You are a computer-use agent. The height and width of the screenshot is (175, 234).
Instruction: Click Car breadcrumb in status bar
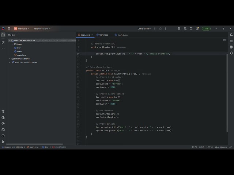[x=45, y=147]
